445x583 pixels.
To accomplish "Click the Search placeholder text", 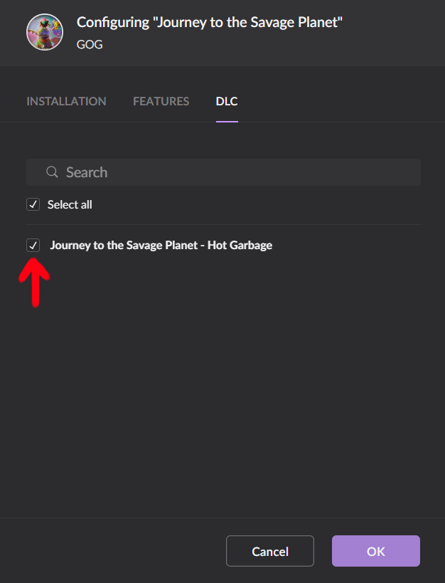I will (87, 172).
